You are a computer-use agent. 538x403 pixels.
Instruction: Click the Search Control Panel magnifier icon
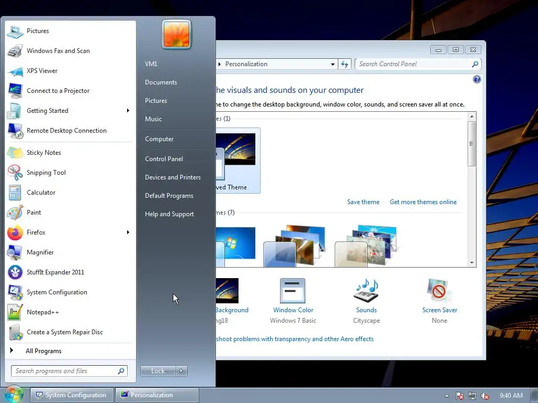click(x=475, y=64)
